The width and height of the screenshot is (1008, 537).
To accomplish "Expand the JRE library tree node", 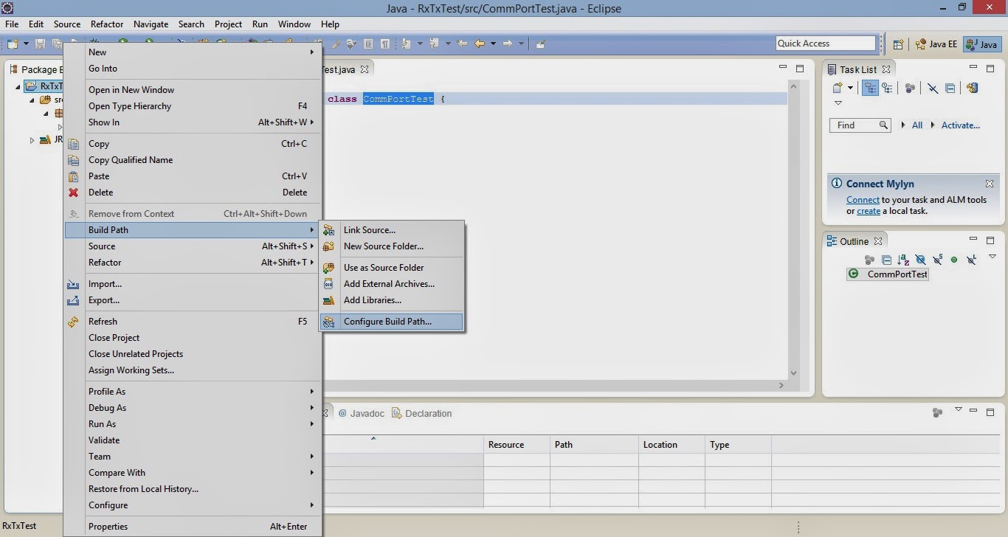I will coord(32,140).
